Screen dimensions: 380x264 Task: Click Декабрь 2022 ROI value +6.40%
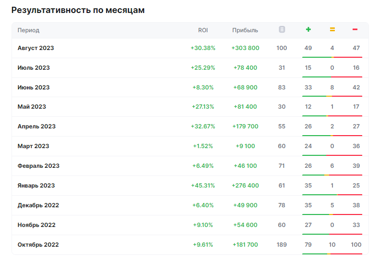[203, 205]
